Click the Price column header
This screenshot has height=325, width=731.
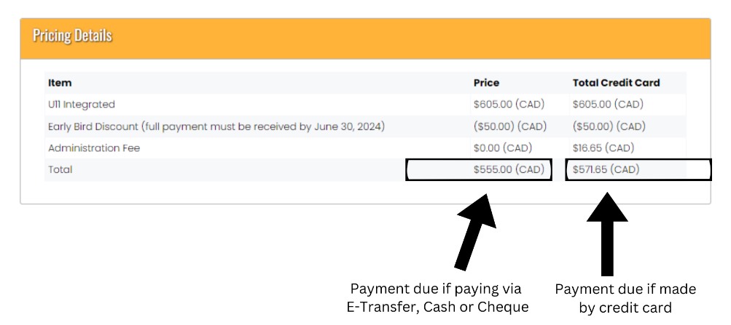486,83
